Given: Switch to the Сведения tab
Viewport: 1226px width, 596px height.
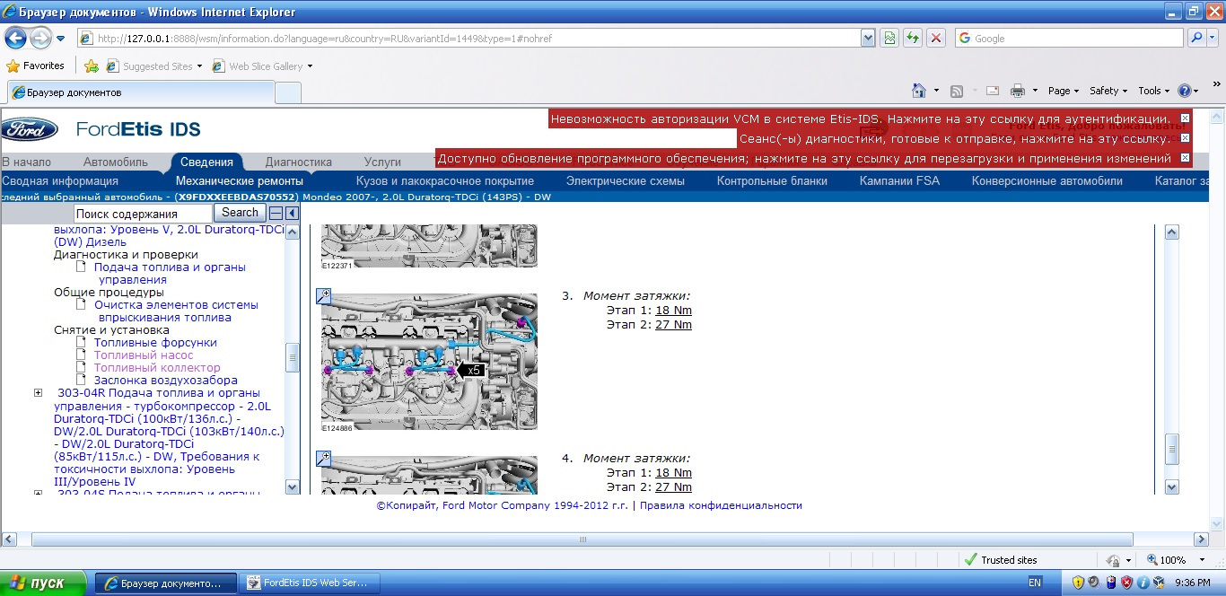Looking at the screenshot, I should coord(206,162).
